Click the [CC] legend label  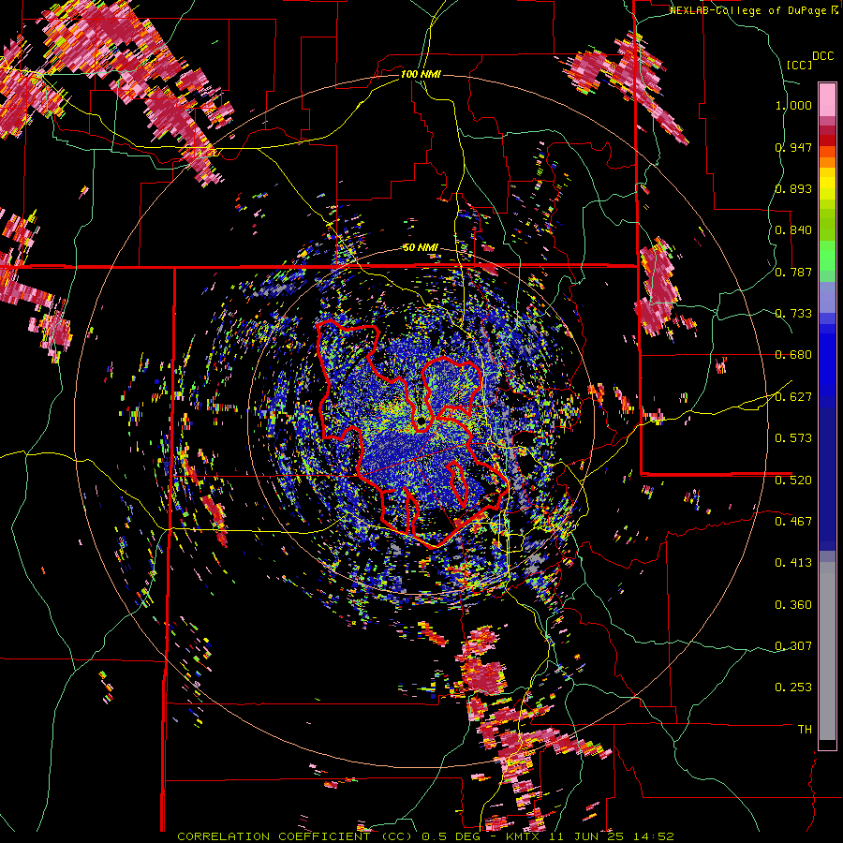[799, 65]
